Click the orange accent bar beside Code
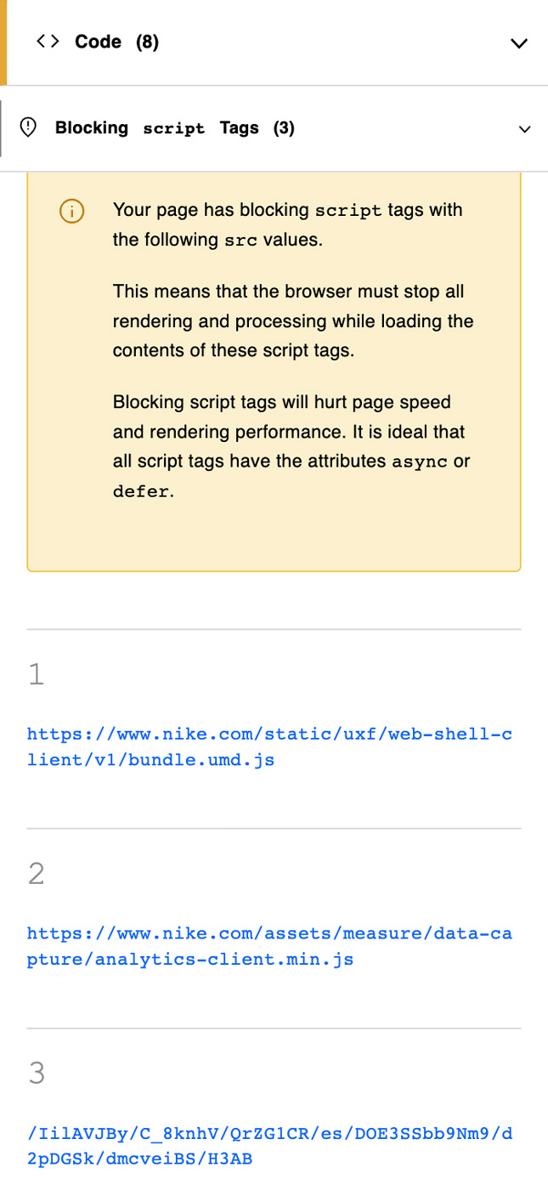 pyautogui.click(x=3, y=42)
